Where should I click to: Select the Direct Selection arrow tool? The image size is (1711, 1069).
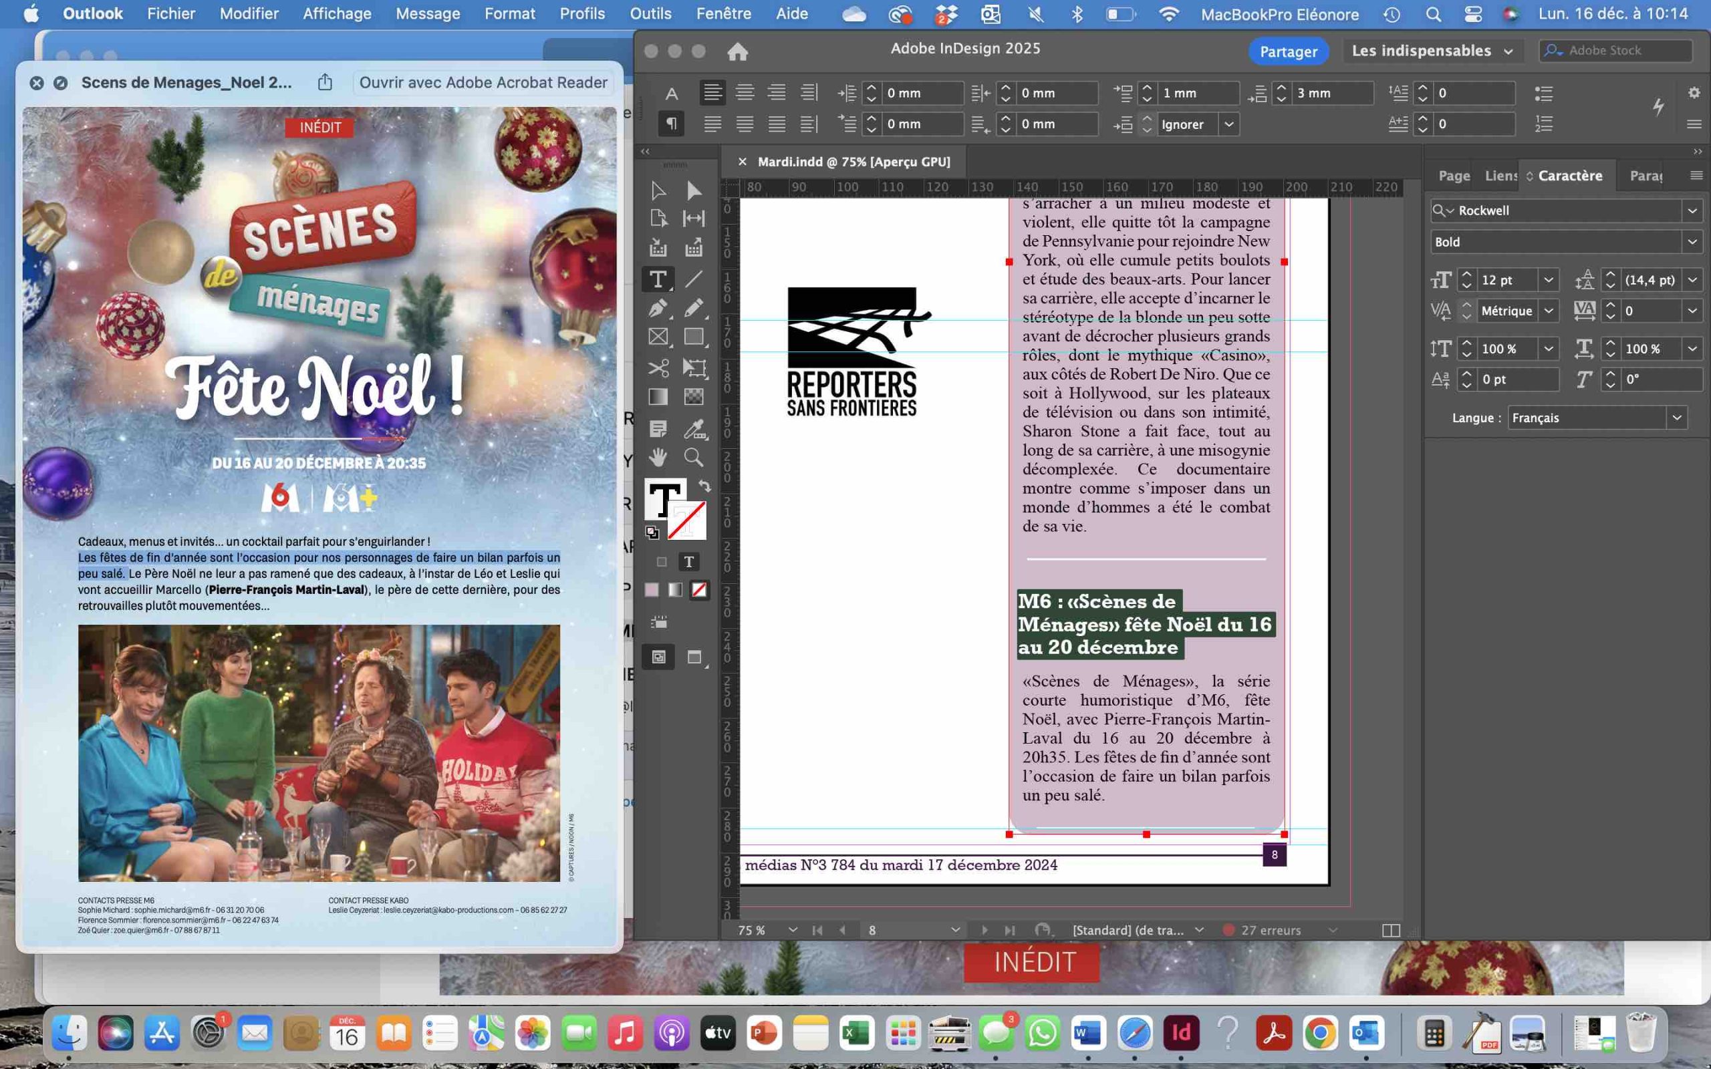click(694, 191)
